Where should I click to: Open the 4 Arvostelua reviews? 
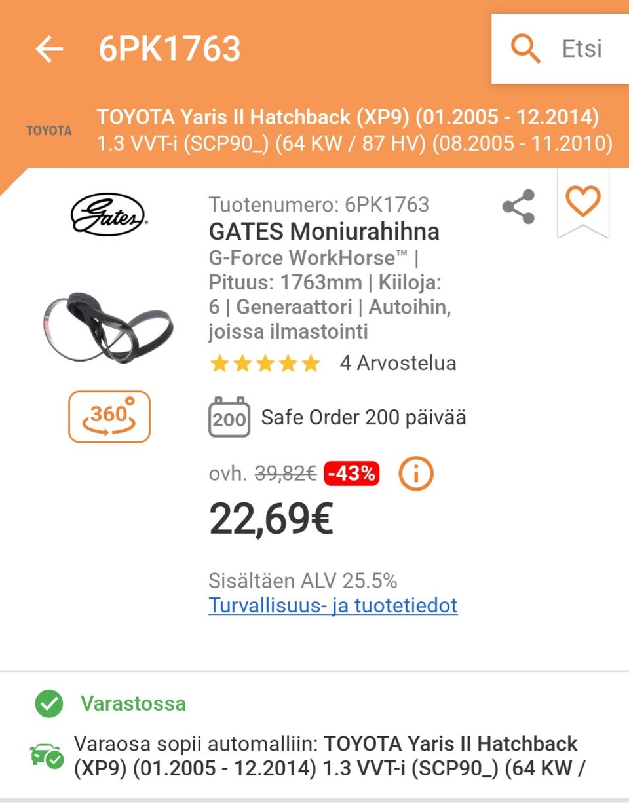[x=398, y=363]
